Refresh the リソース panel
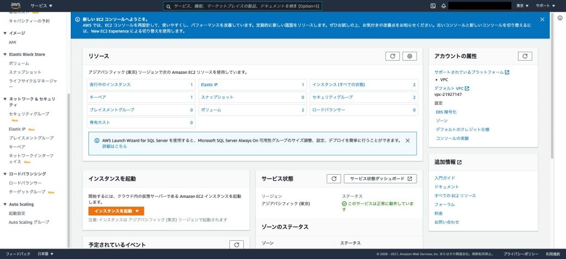566x259 pixels. click(x=392, y=56)
